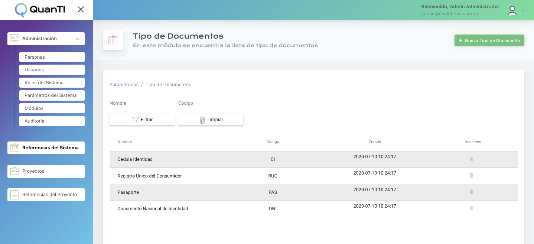Open the Auditoría submenu item
This screenshot has height=244, width=534.
pyautogui.click(x=52, y=121)
